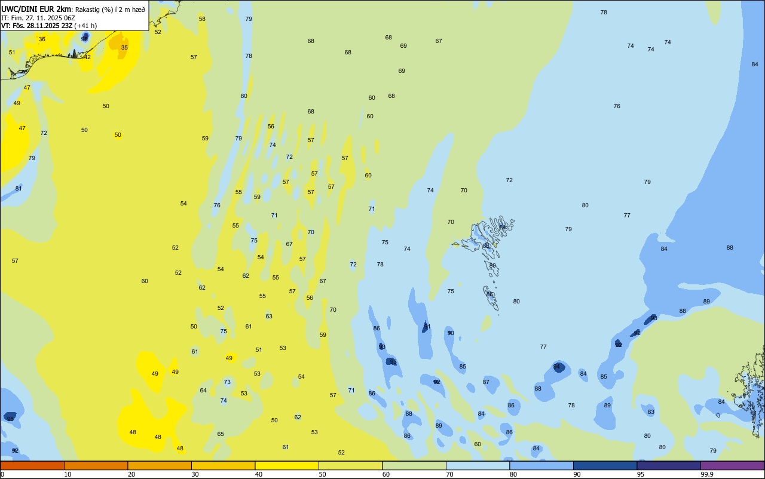This screenshot has width=765, height=479.
Task: Pick the amber 20–30 legend color block
Action: [160, 465]
